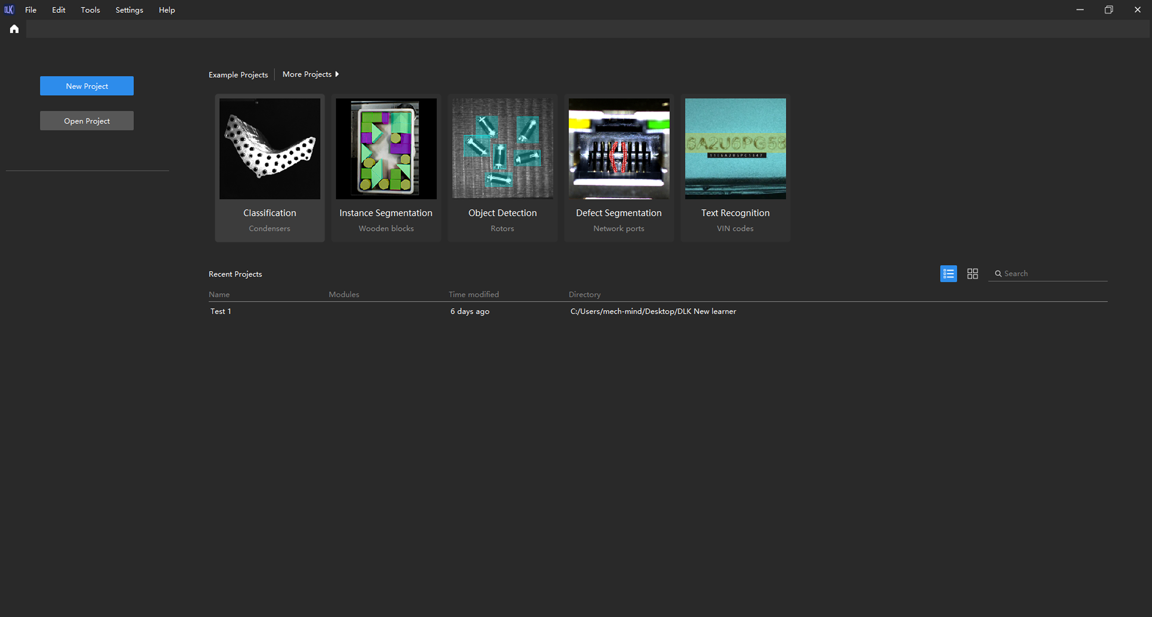Viewport: 1152px width, 617px height.
Task: Open the Settings menu
Action: (x=129, y=10)
